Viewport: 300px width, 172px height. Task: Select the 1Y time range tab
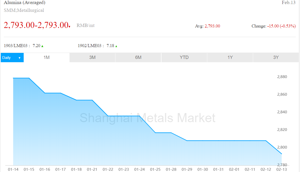[x=230, y=57]
